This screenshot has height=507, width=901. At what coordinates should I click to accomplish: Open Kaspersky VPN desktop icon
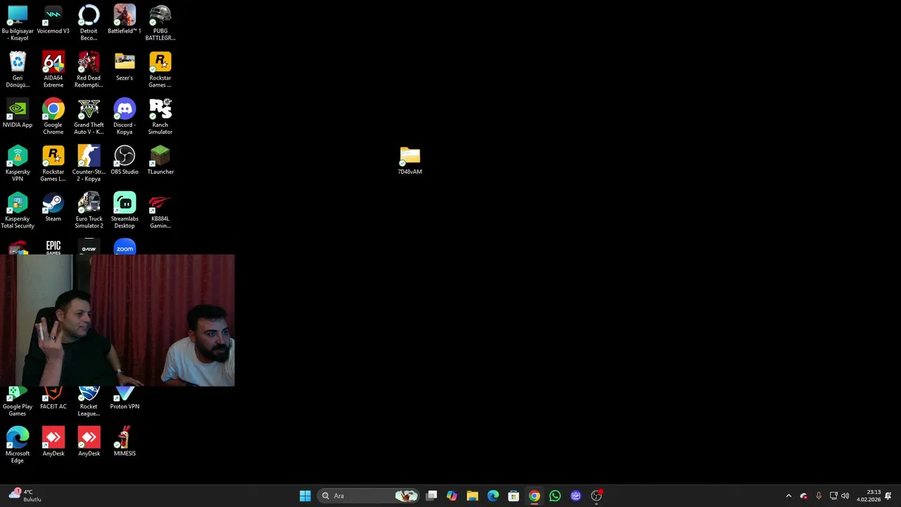[18, 163]
